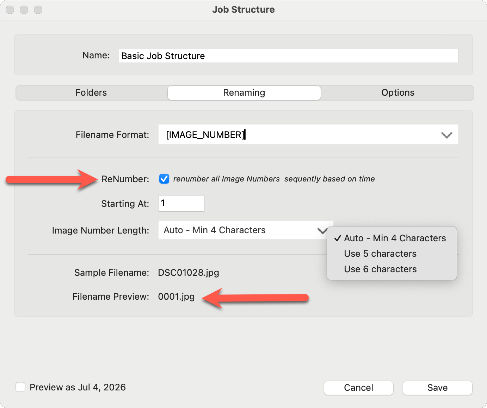Click the sample filename DSC01028.jpg
This screenshot has height=408, width=487.
pos(189,273)
